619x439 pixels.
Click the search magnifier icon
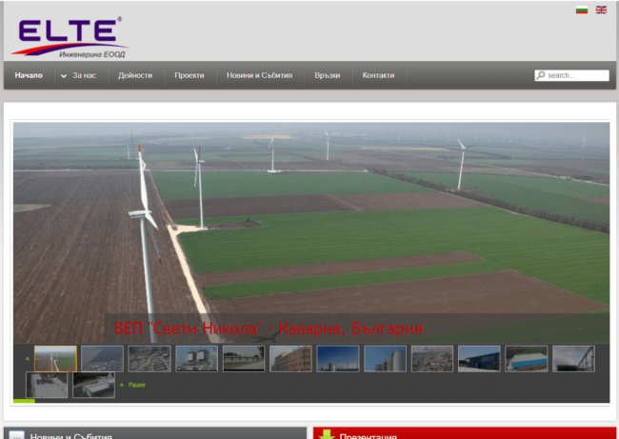[x=541, y=75]
